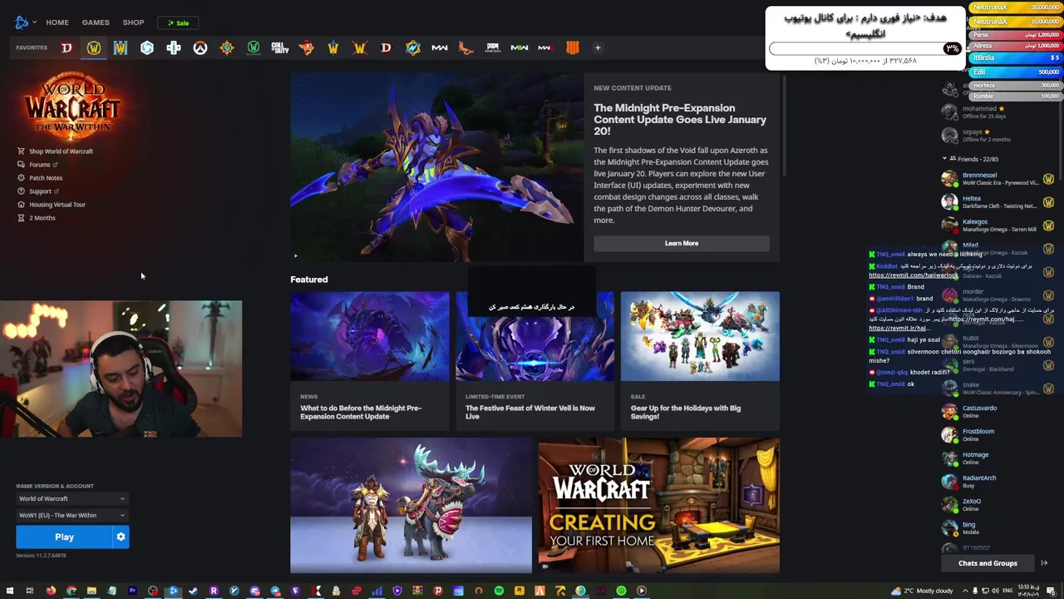This screenshot has height=599, width=1064.
Task: Click Learn More on Midnight update
Action: coord(682,243)
